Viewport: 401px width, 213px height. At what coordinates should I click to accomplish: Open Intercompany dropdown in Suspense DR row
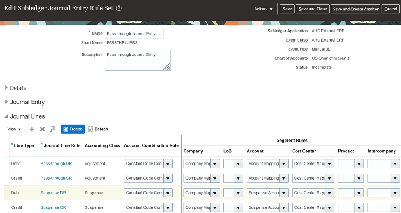point(395,193)
